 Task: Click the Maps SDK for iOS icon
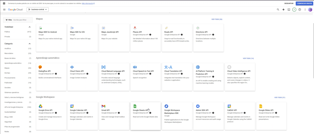click(x=72, y=28)
